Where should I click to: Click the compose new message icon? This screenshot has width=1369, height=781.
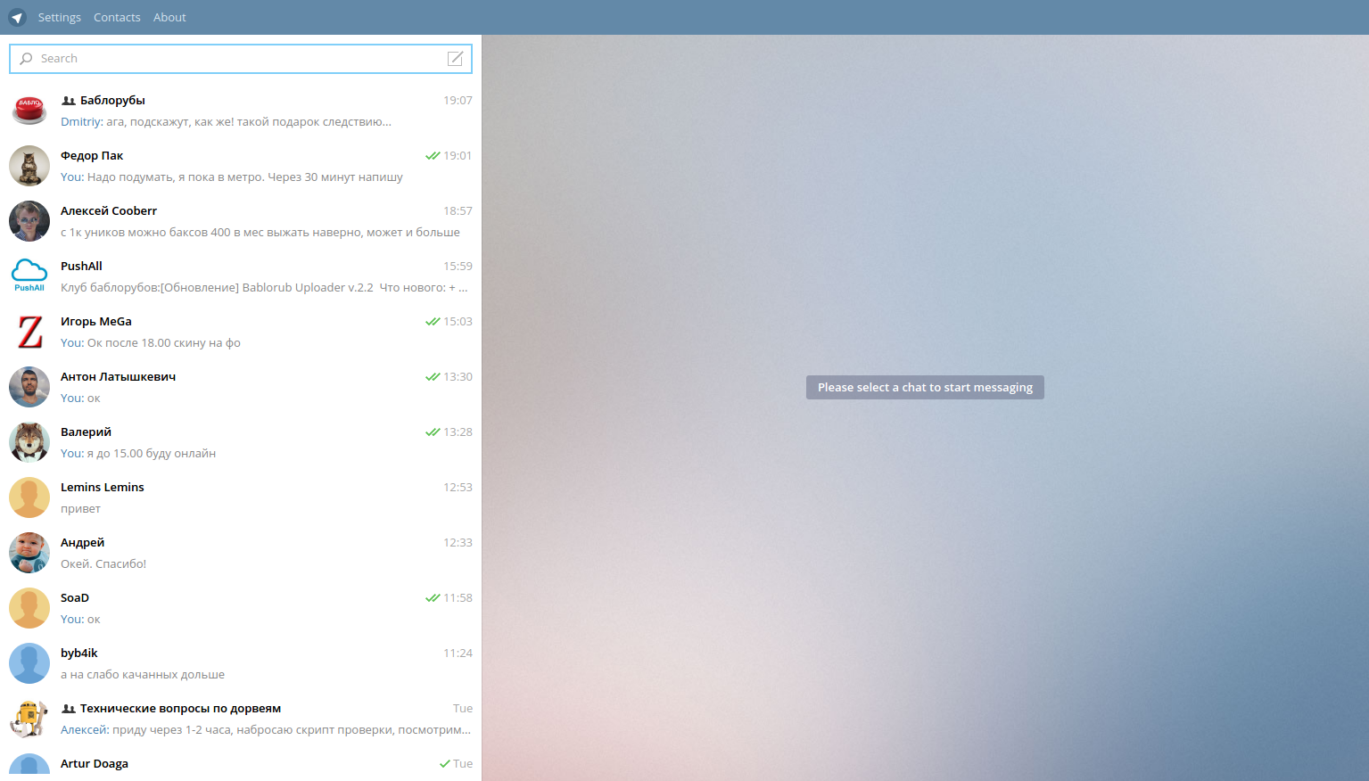455,59
